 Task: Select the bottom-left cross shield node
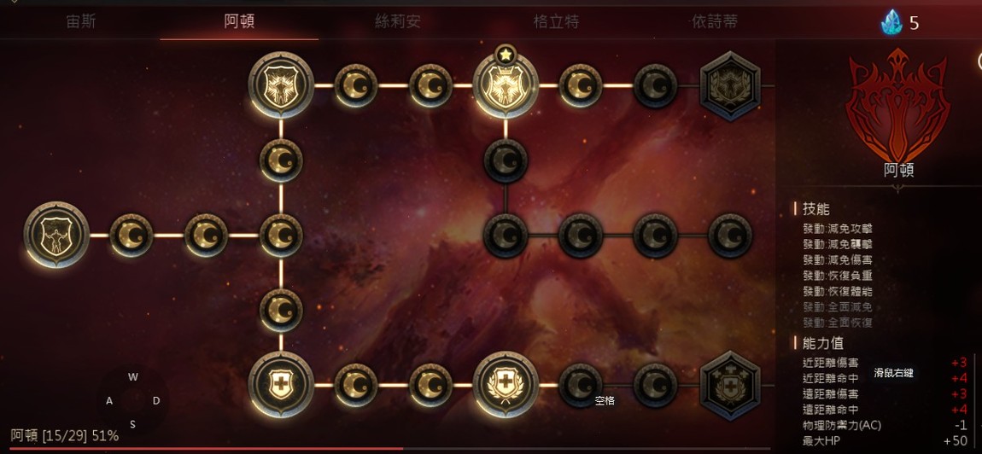tap(281, 385)
